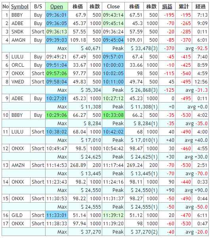210x238 pixels.
Task: Click open time 09:57:06
Action: tap(57, 74)
